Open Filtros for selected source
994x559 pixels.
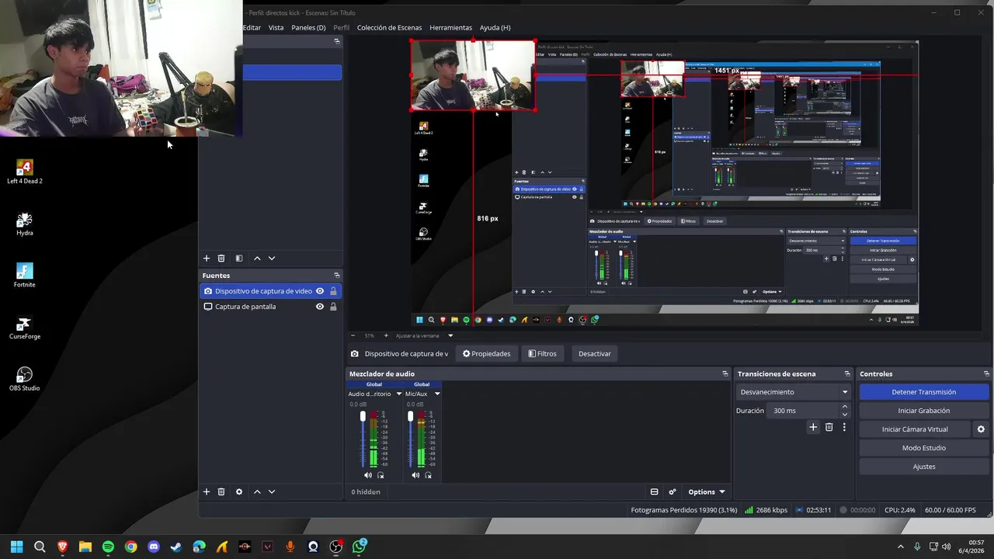(542, 353)
